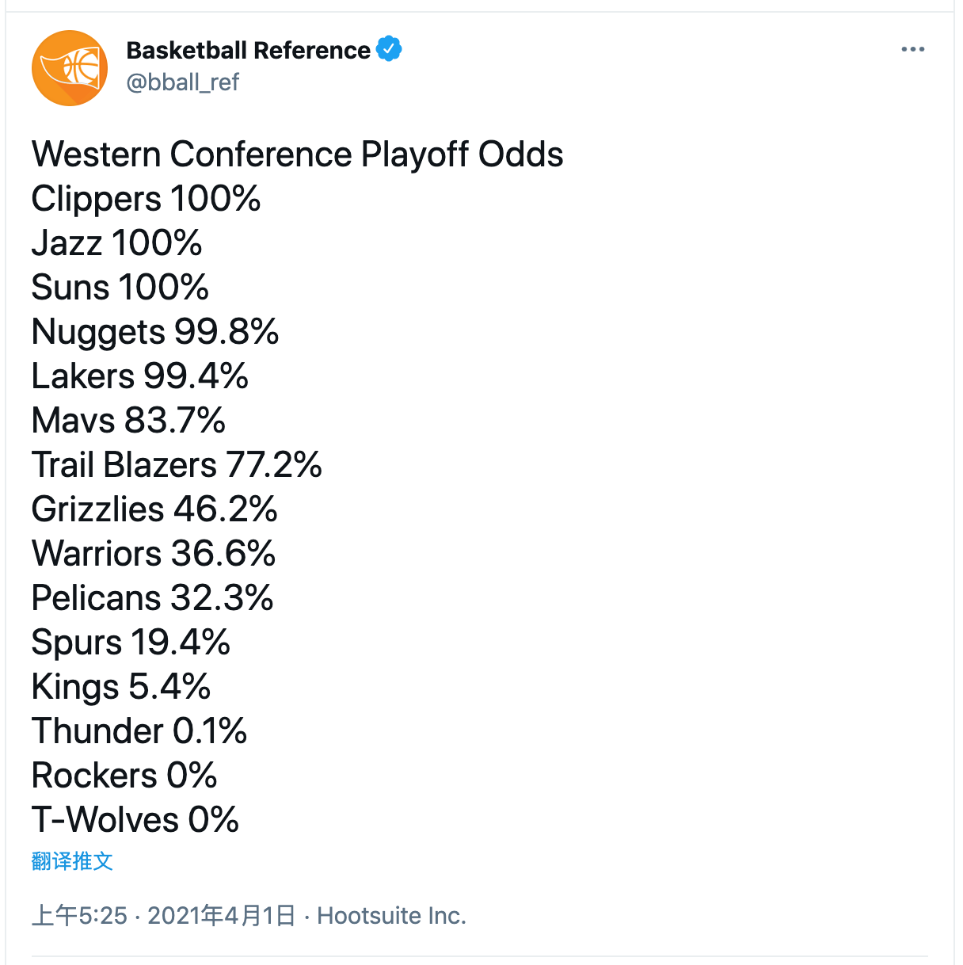Click the Grizzlies 46.2% text
Image resolution: width=963 pixels, height=965 pixels.
point(154,509)
